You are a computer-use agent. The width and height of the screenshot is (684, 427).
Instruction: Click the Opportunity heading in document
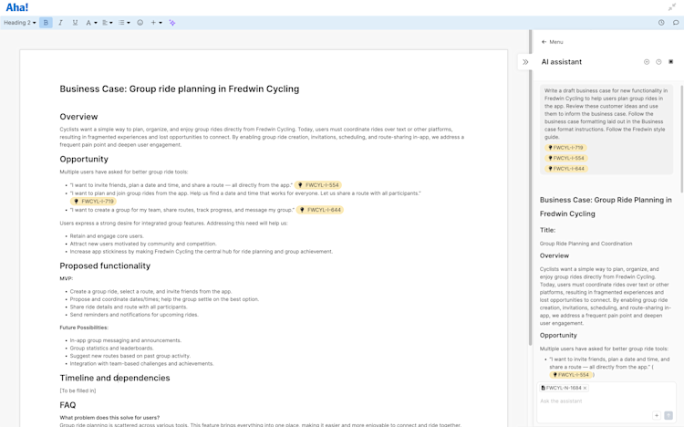(84, 159)
